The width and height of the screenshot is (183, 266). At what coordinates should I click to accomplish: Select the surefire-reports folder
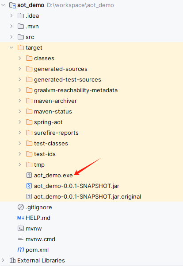click(x=56, y=133)
